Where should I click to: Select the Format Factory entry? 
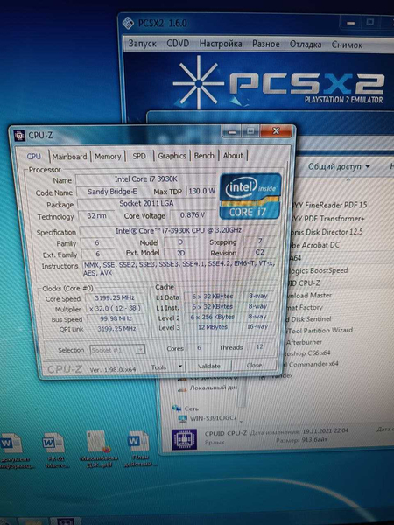(304, 307)
